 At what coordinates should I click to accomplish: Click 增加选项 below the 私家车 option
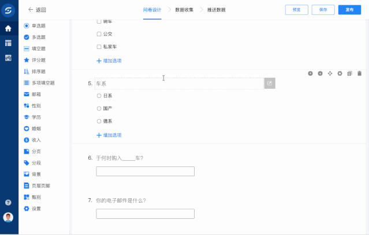pos(109,61)
